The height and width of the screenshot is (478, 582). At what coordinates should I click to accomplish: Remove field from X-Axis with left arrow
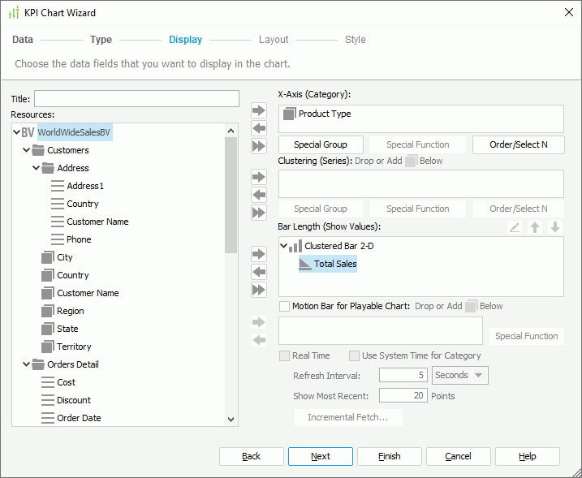[259, 128]
